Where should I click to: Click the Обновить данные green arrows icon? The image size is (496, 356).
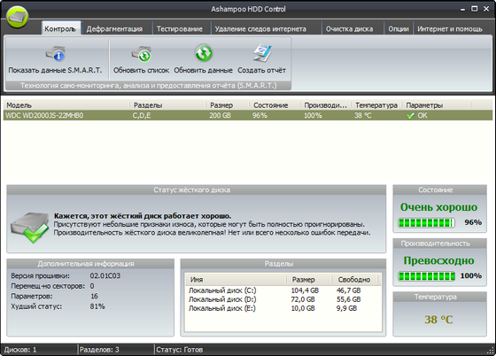pos(204,53)
